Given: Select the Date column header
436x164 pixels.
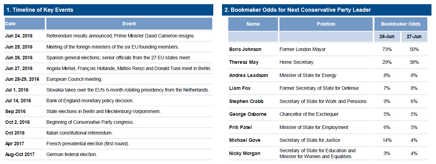Looking at the screenshot, I should (10, 24).
